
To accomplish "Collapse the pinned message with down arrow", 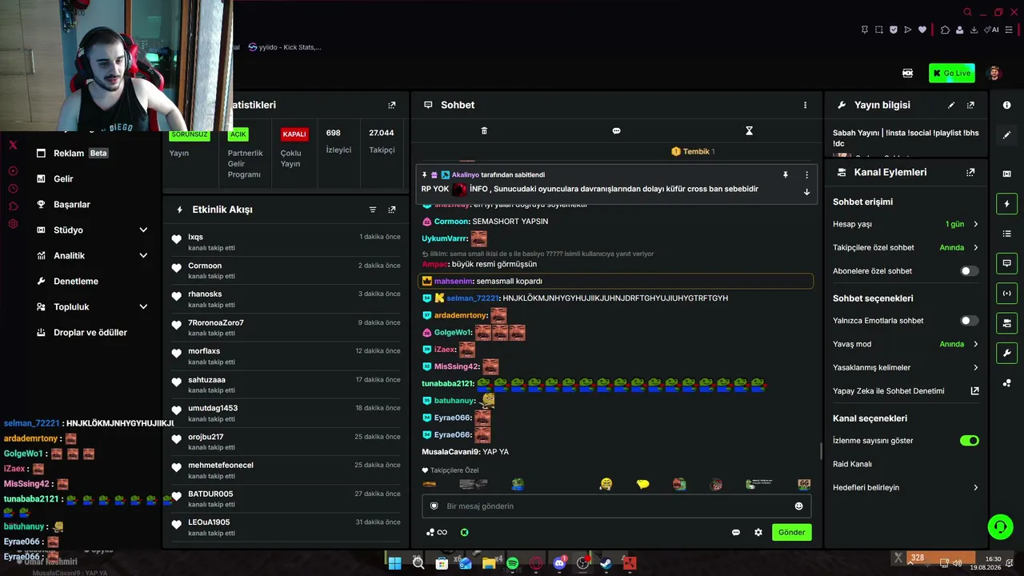I will tap(806, 192).
